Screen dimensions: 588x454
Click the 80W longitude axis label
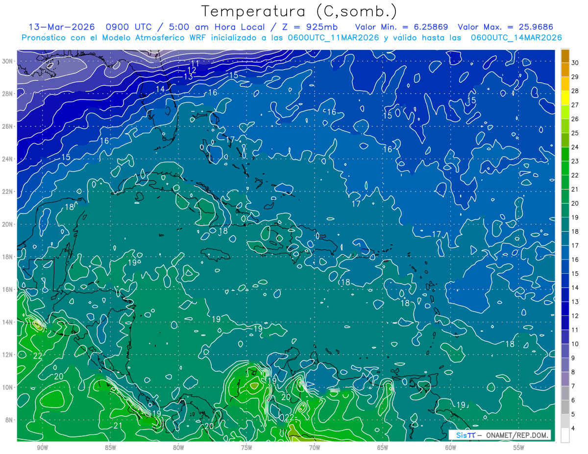click(x=178, y=448)
